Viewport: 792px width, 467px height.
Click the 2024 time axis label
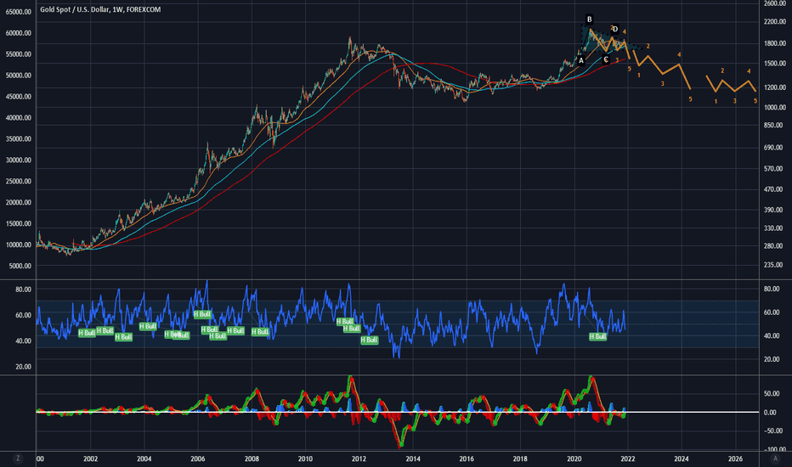[682, 459]
